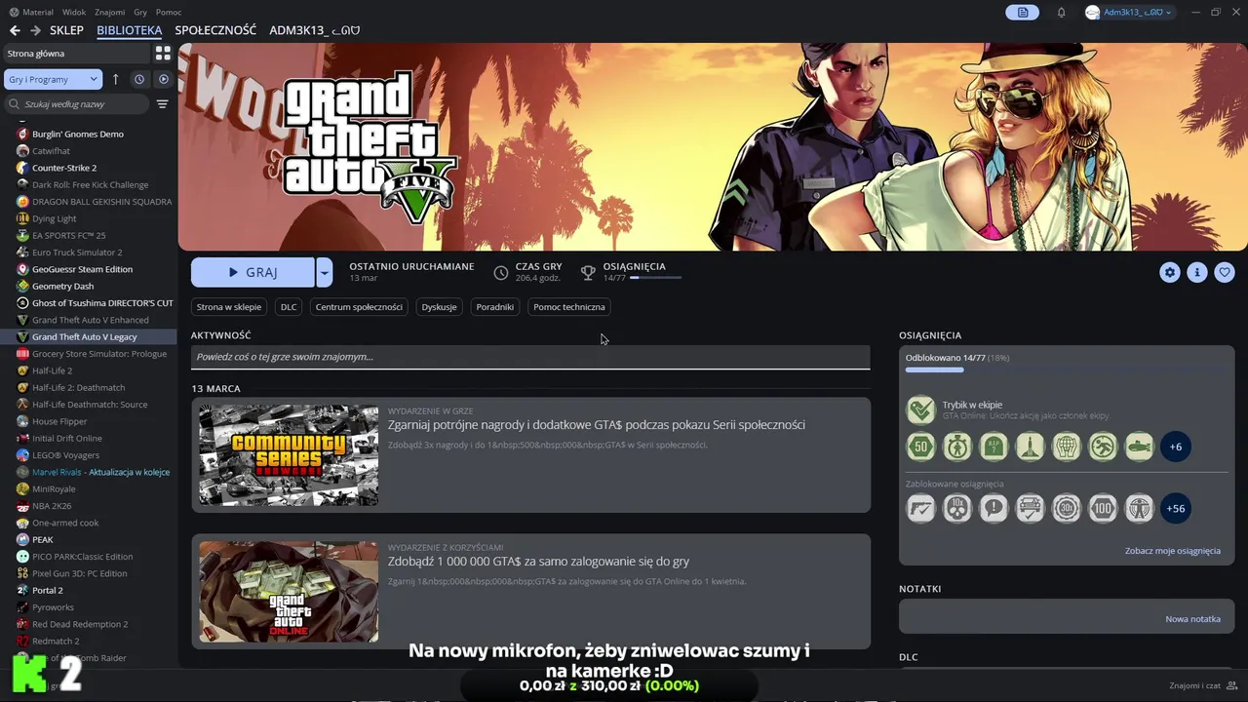Image resolution: width=1248 pixels, height=702 pixels.
Task: Open the notifications bell
Action: click(1062, 12)
